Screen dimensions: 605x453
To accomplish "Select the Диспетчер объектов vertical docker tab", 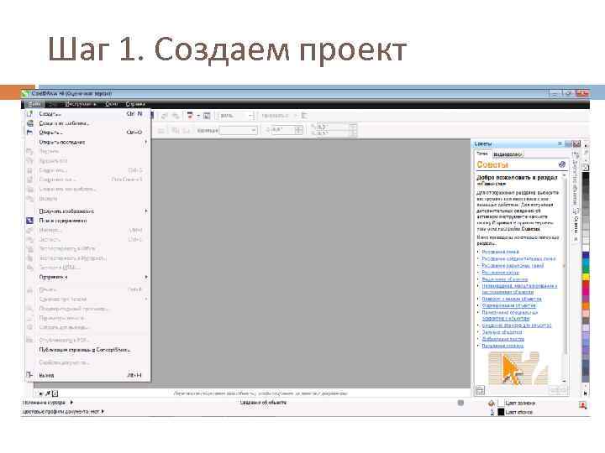I will [576, 180].
